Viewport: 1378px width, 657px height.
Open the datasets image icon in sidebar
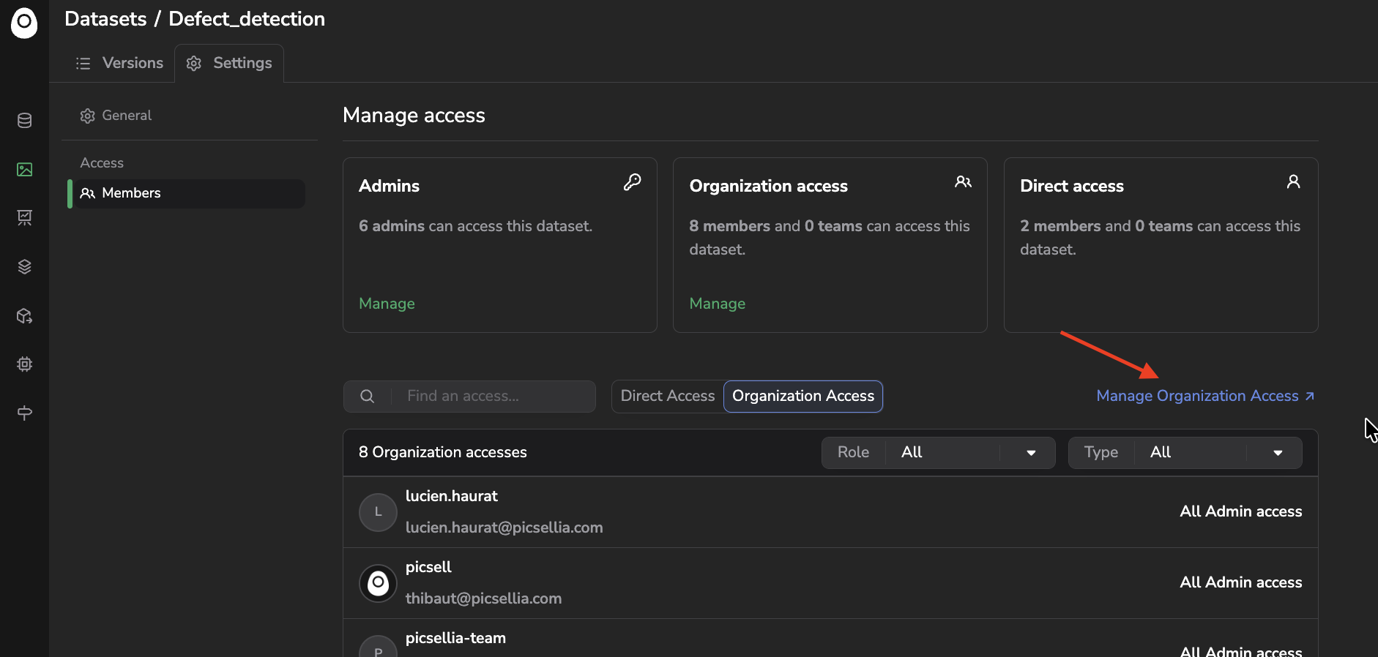[x=24, y=170]
